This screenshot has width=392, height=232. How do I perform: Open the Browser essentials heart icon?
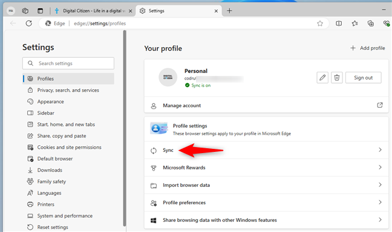coord(386,24)
